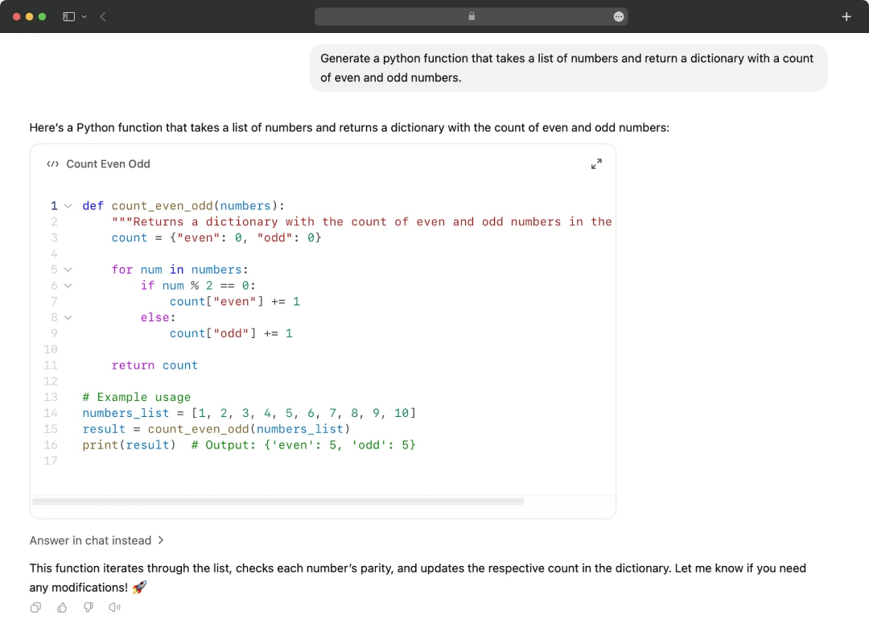Expand the artifact to full screen
The height and width of the screenshot is (644, 869).
596,163
